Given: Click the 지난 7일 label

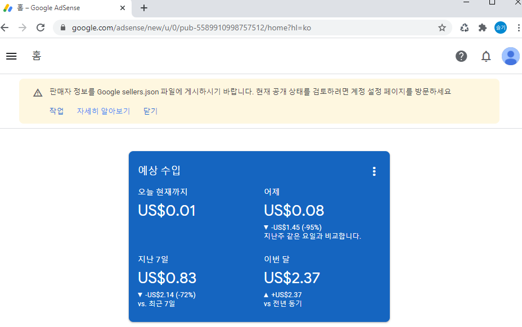Looking at the screenshot, I should pyautogui.click(x=153, y=259).
